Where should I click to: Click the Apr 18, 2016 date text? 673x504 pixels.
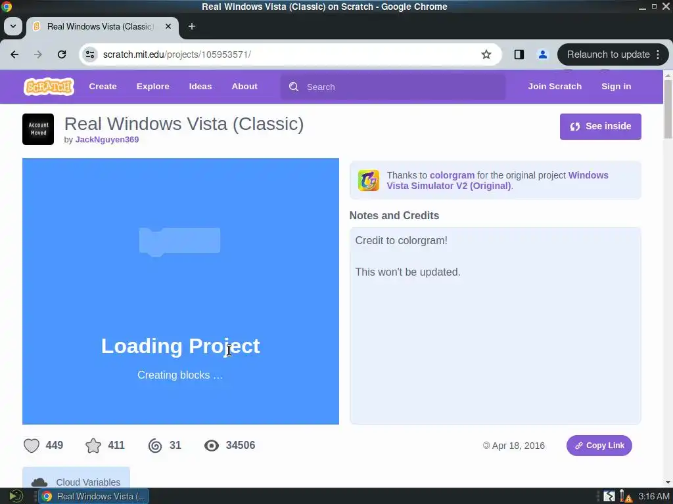pyautogui.click(x=518, y=446)
